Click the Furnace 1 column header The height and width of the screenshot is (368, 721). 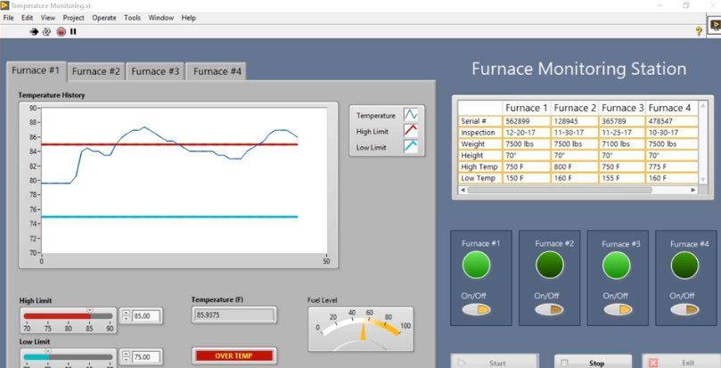click(527, 108)
